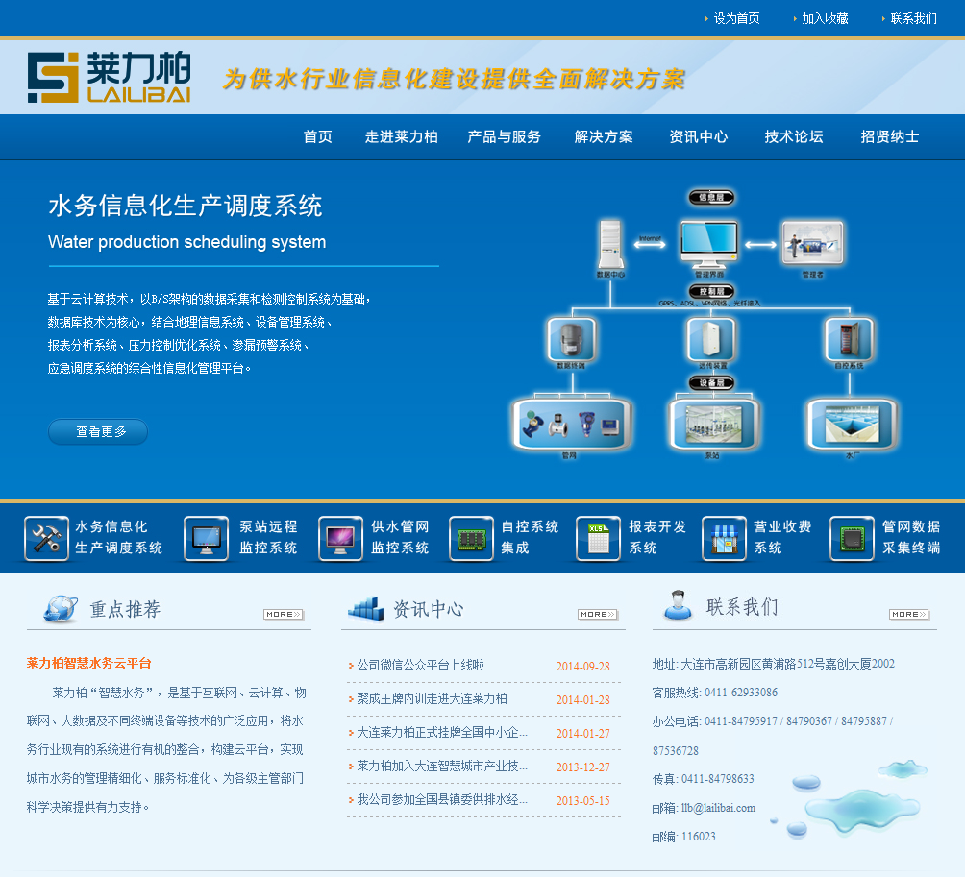Viewport: 965px width, 877px height.
Task: Click the bar chart icon beside 资讯中心
Action: (x=365, y=609)
